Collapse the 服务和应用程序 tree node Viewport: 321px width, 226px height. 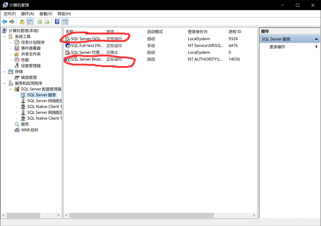coord(4,83)
